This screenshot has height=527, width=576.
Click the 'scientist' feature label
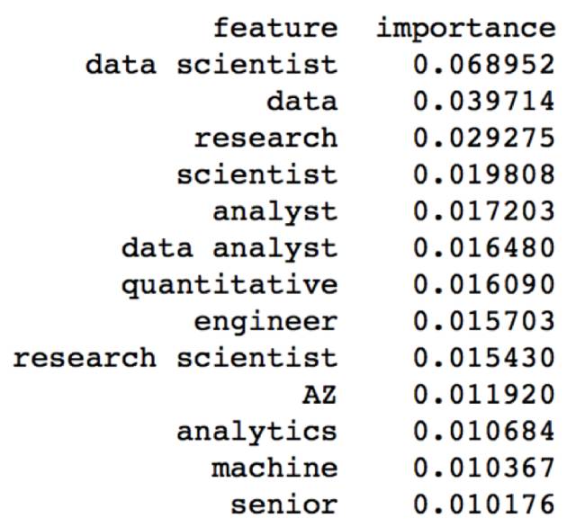[257, 175]
